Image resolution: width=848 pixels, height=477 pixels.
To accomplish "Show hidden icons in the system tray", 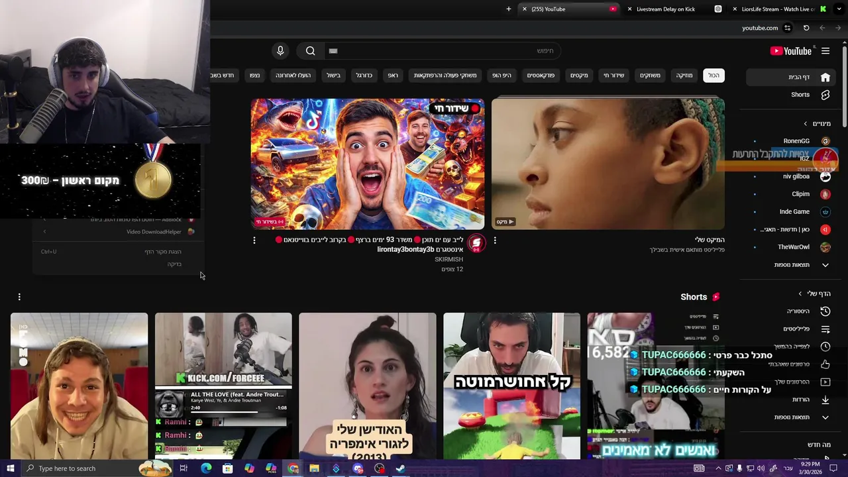I will pyautogui.click(x=718, y=468).
